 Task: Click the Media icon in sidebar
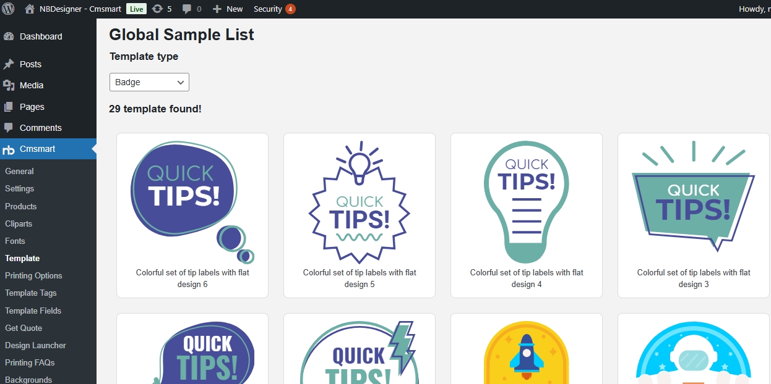pos(9,85)
